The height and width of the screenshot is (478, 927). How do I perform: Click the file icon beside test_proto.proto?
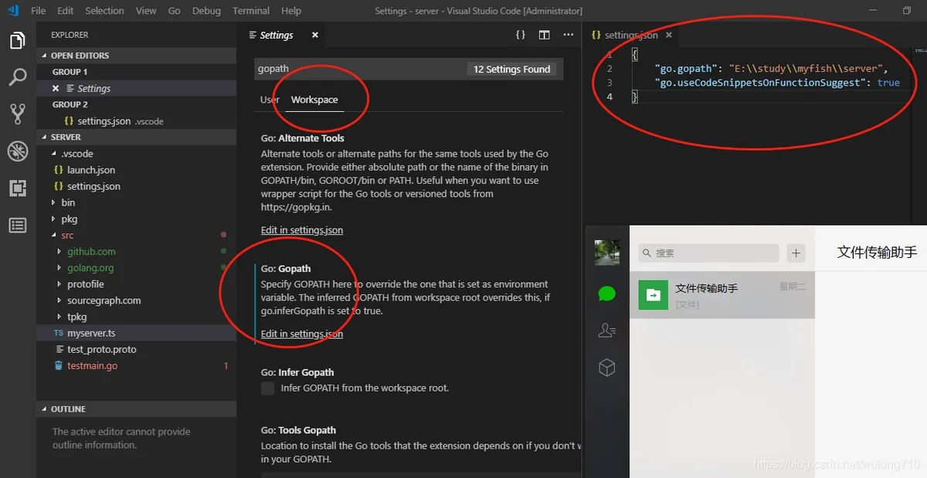(59, 349)
